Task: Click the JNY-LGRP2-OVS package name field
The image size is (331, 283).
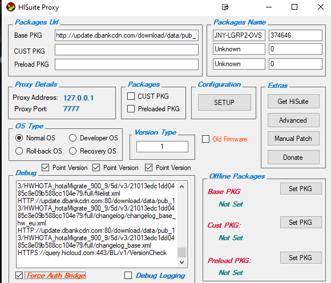Action: [x=239, y=35]
